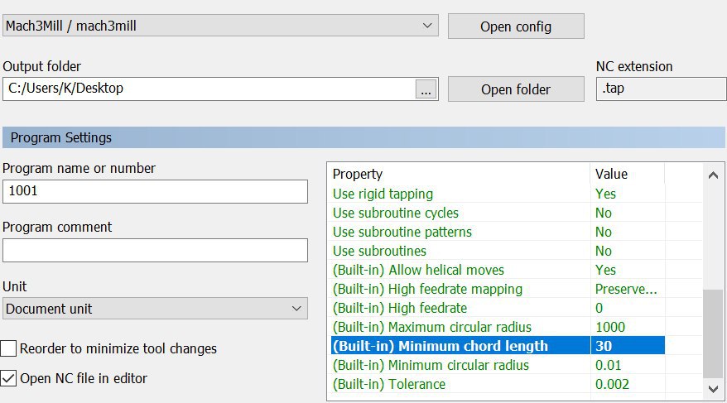Open the Mach3Mill post processor dropdown

tap(220, 26)
